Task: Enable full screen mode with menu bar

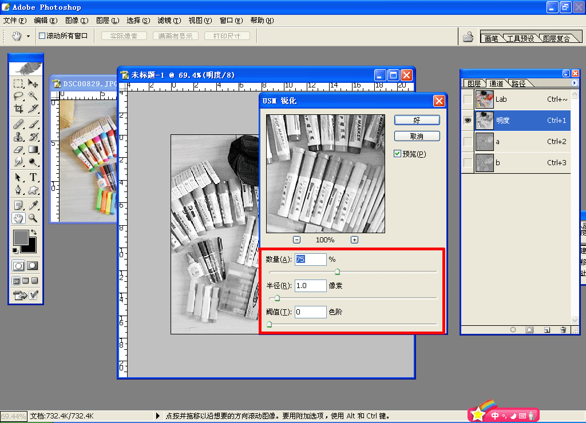Action: pos(25,281)
